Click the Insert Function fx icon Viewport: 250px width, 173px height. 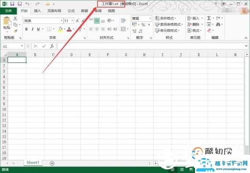[52, 46]
